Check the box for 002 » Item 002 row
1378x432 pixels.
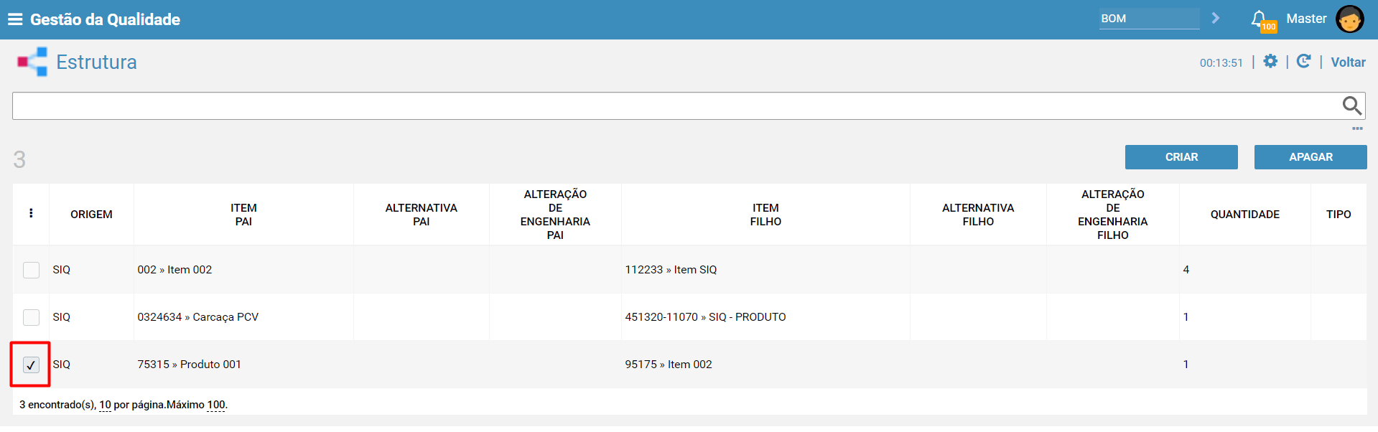coord(31,270)
